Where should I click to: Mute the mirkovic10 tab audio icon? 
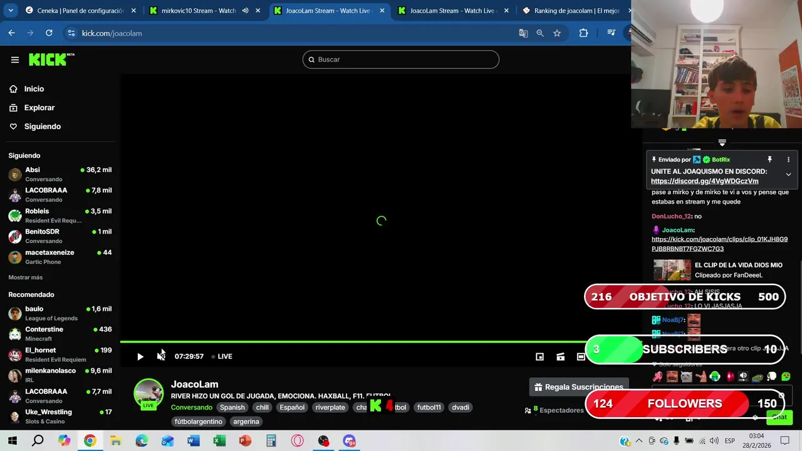click(x=245, y=11)
